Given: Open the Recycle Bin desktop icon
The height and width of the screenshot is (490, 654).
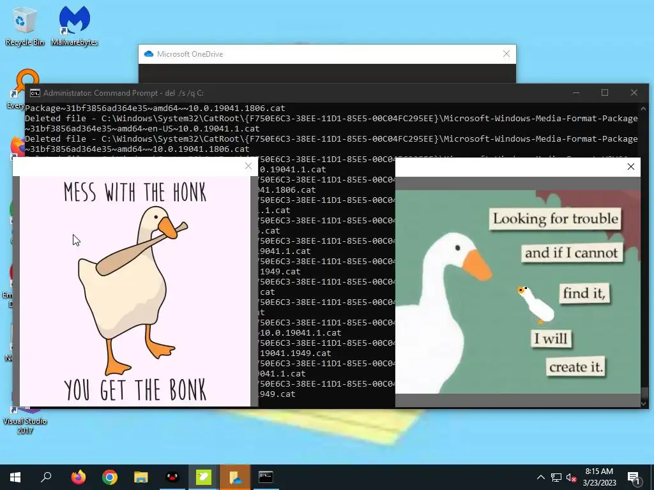Looking at the screenshot, I should (x=25, y=26).
